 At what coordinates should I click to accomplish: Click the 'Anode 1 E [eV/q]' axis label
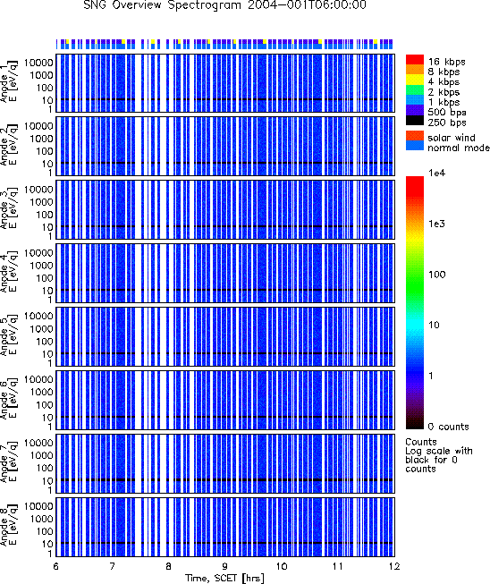pyautogui.click(x=9, y=82)
